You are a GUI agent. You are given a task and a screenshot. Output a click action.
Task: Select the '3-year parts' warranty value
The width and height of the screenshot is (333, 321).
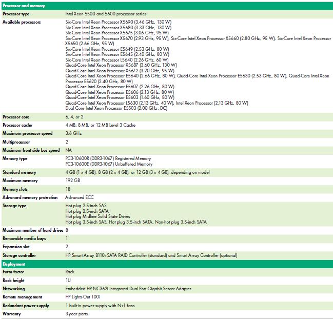pos(76,314)
